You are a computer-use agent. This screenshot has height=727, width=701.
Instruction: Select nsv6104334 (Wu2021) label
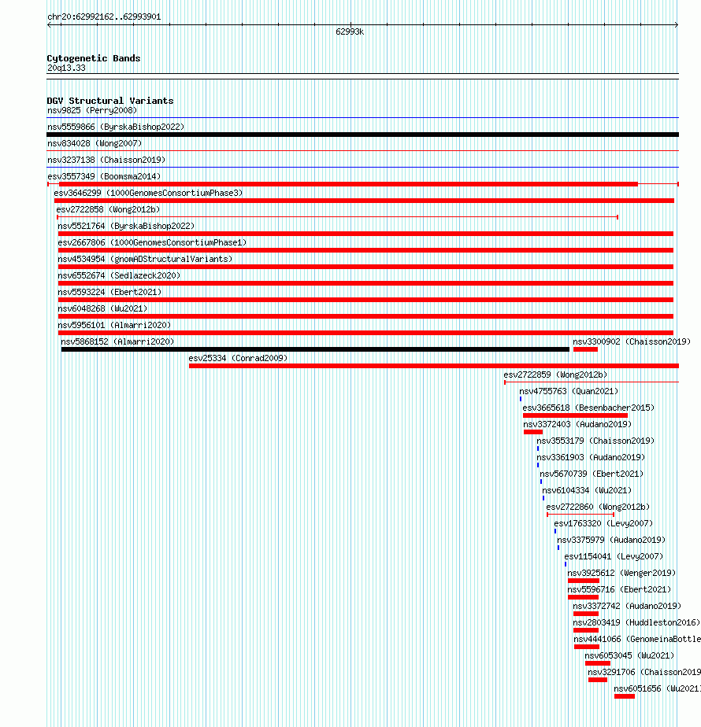click(587, 490)
